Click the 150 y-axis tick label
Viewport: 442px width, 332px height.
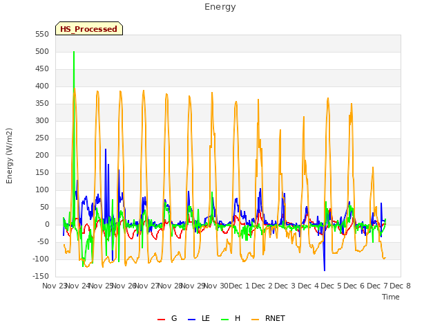click(x=42, y=172)
